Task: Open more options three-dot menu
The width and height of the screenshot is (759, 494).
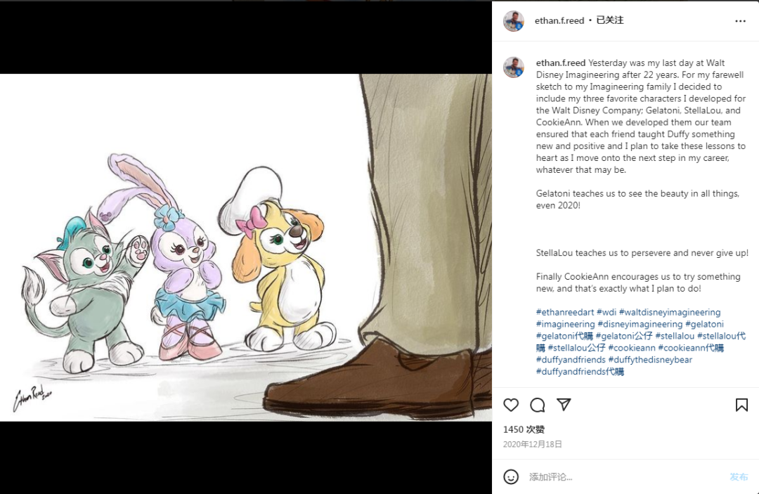Action: [x=740, y=21]
